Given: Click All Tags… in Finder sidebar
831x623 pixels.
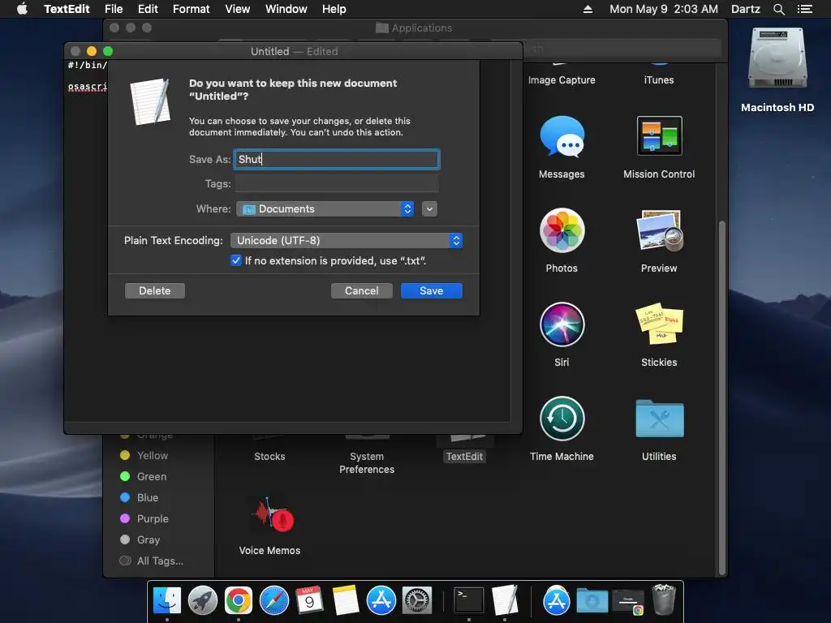Looking at the screenshot, I should pos(152,561).
